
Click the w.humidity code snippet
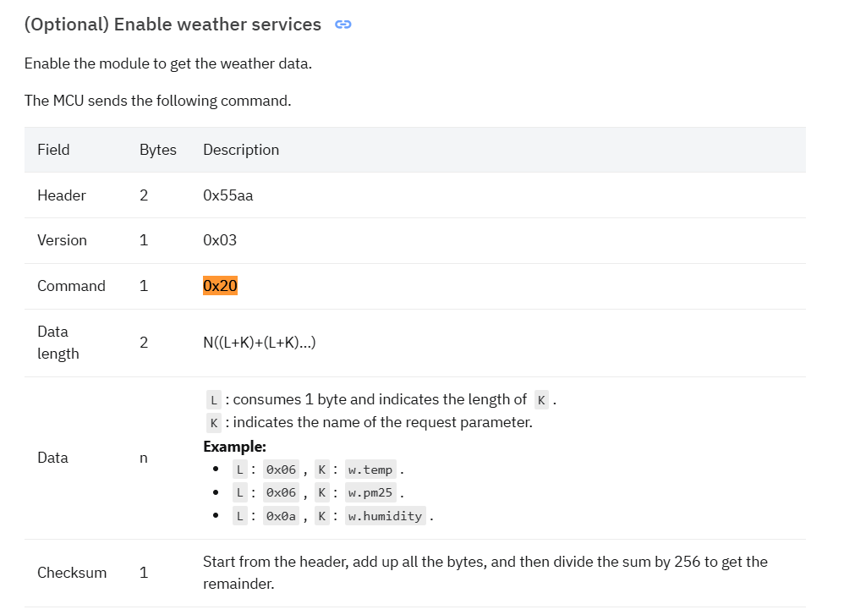385,516
